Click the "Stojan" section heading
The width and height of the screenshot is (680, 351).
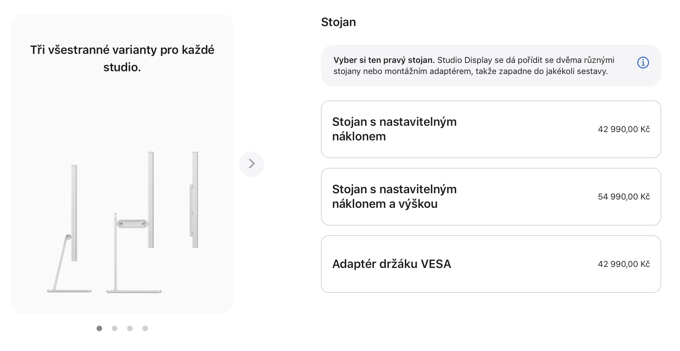pos(338,22)
